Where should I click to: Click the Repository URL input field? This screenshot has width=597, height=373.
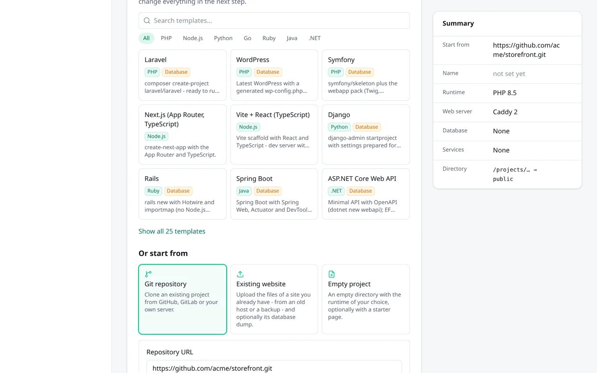click(x=274, y=367)
